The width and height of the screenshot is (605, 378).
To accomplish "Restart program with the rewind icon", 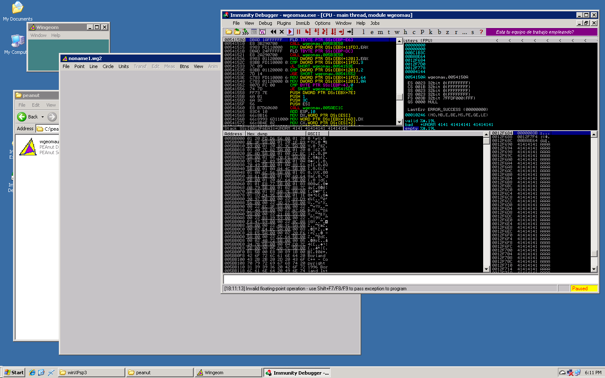I will [x=274, y=32].
